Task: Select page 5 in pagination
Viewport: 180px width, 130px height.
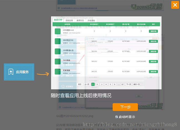Action: click(110, 84)
